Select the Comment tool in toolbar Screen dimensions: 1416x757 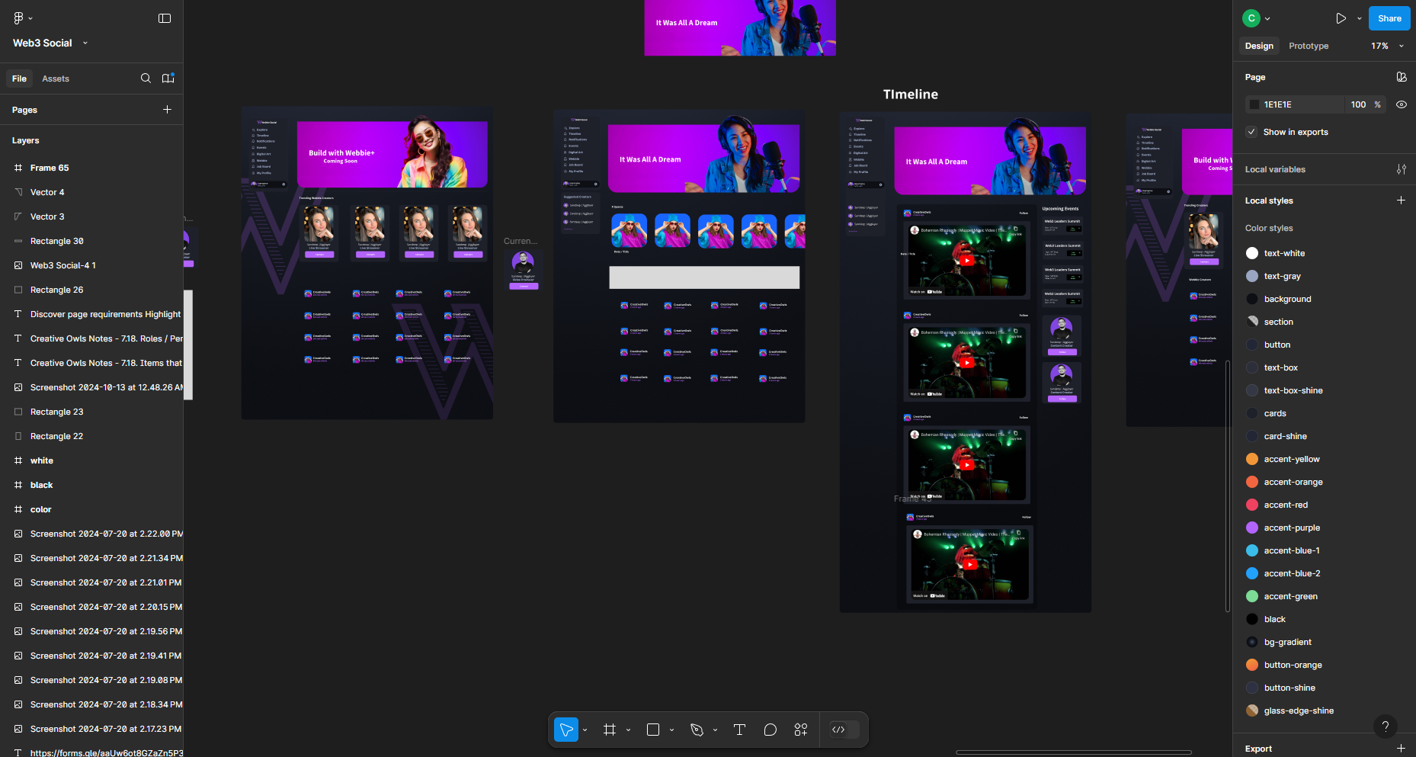(x=770, y=730)
